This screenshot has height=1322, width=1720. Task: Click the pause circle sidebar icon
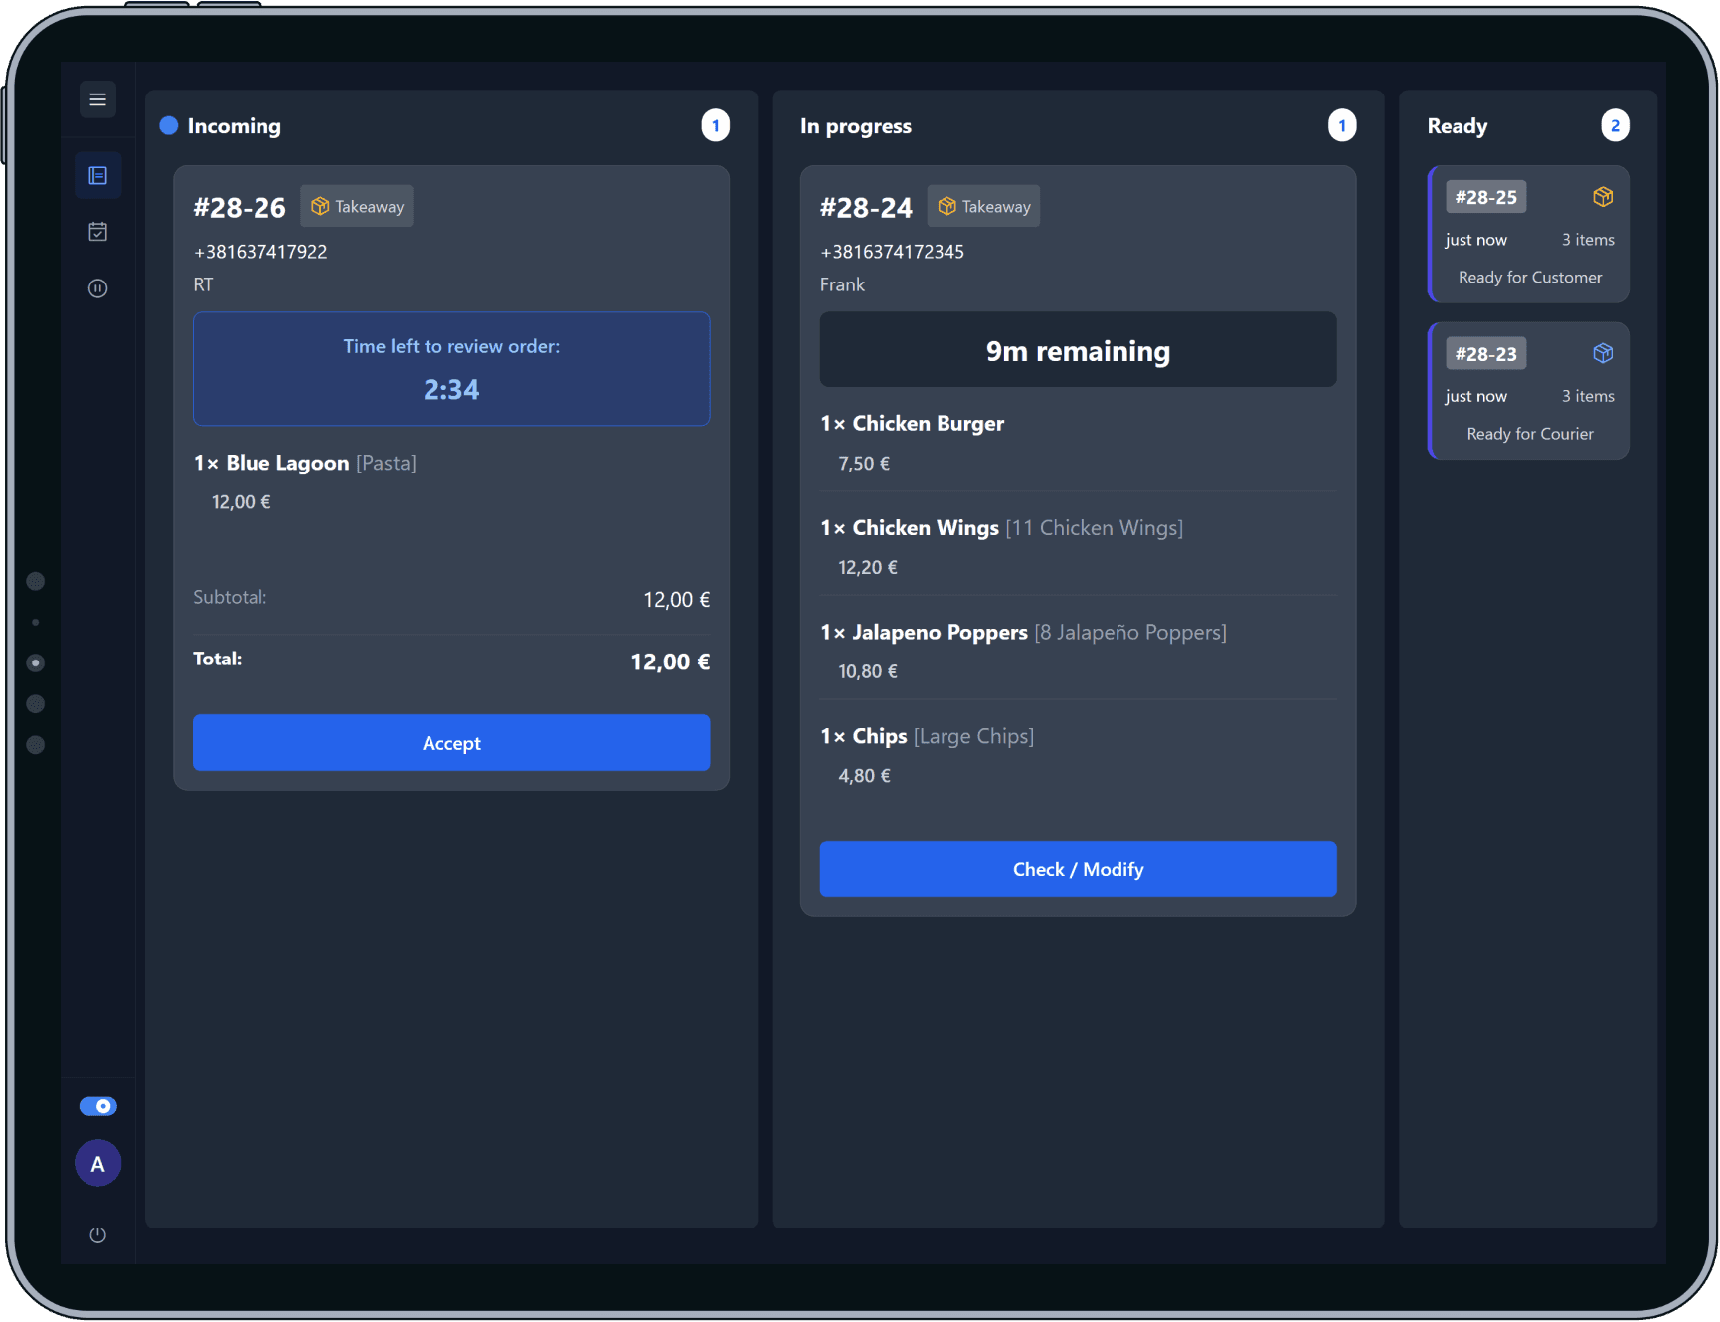click(x=97, y=288)
